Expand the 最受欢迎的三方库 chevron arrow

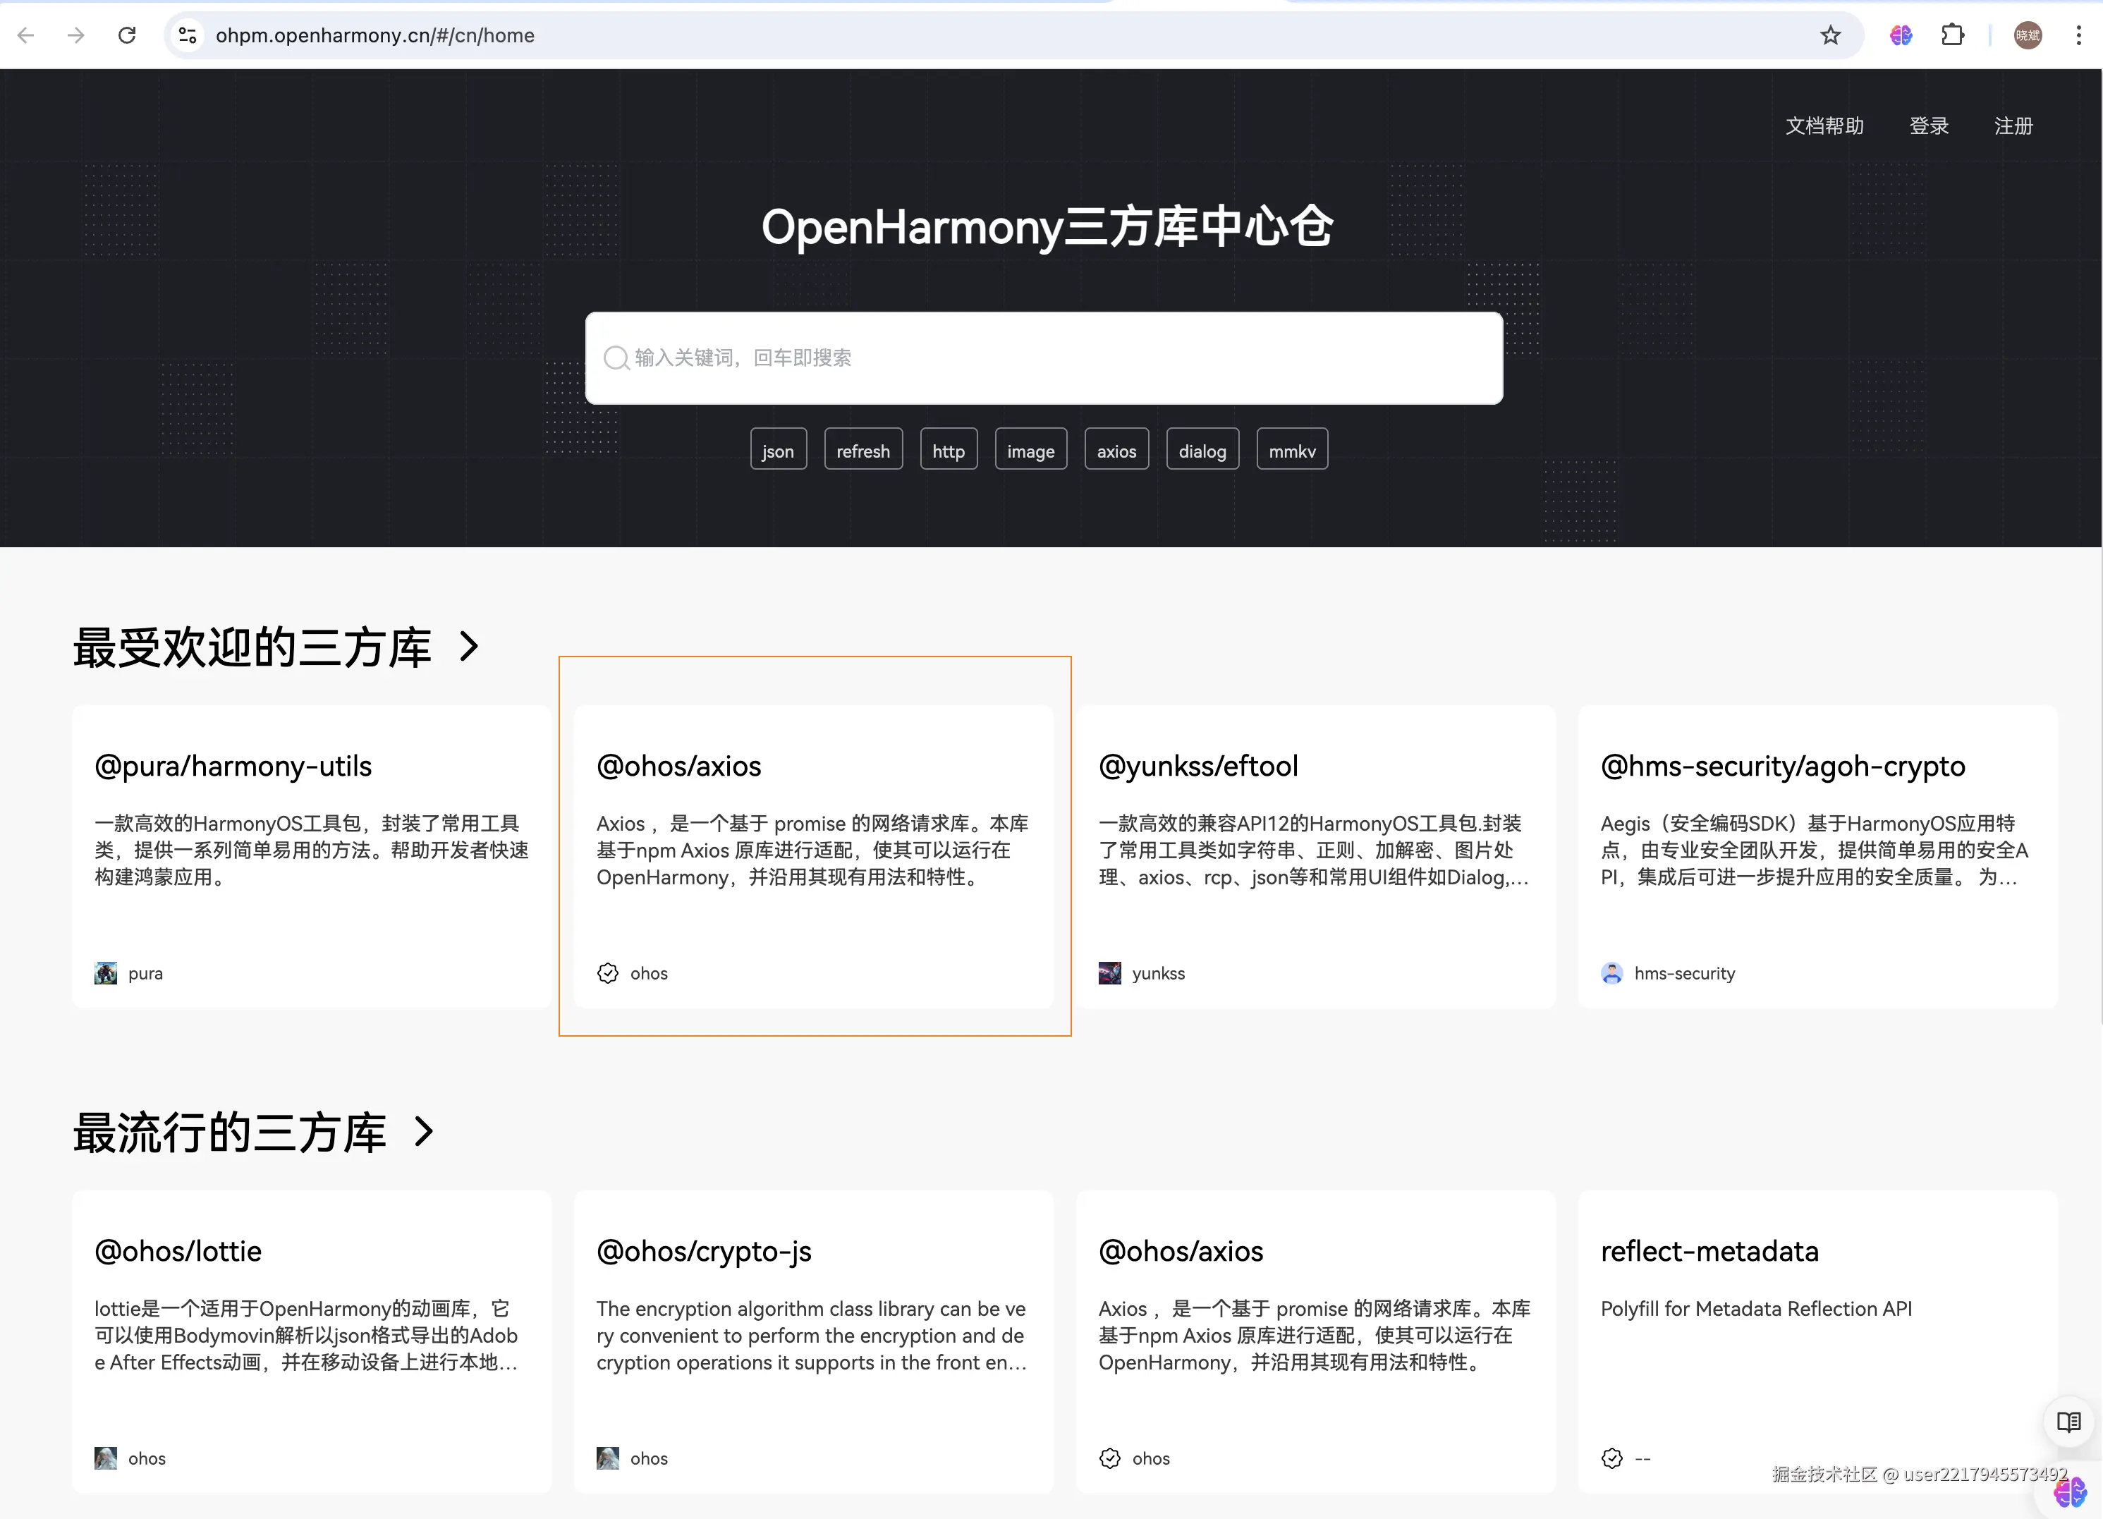[x=469, y=647]
